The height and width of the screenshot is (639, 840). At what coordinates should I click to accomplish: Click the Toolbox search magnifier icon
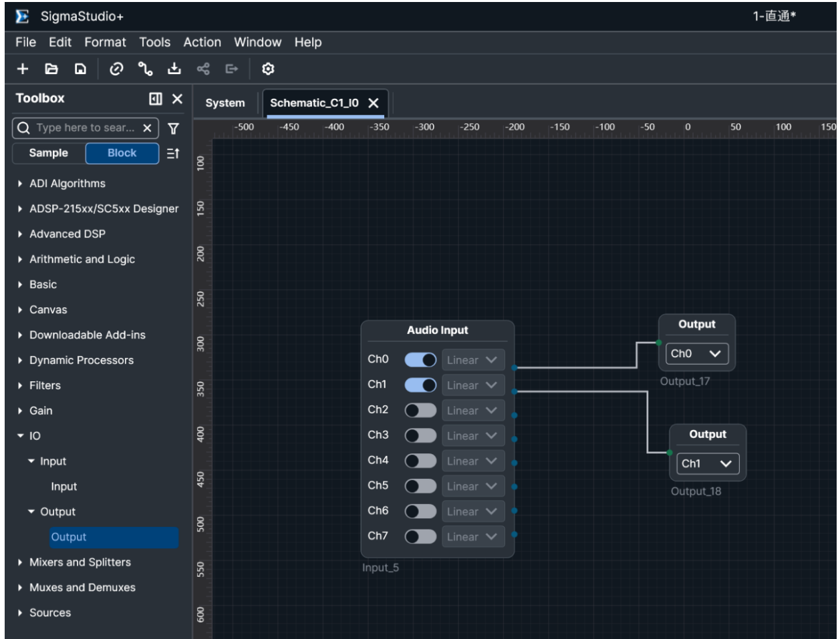point(23,128)
